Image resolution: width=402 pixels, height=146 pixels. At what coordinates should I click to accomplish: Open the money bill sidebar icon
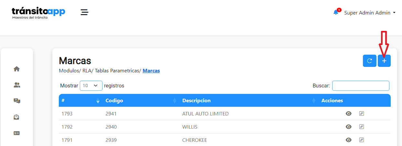17,133
